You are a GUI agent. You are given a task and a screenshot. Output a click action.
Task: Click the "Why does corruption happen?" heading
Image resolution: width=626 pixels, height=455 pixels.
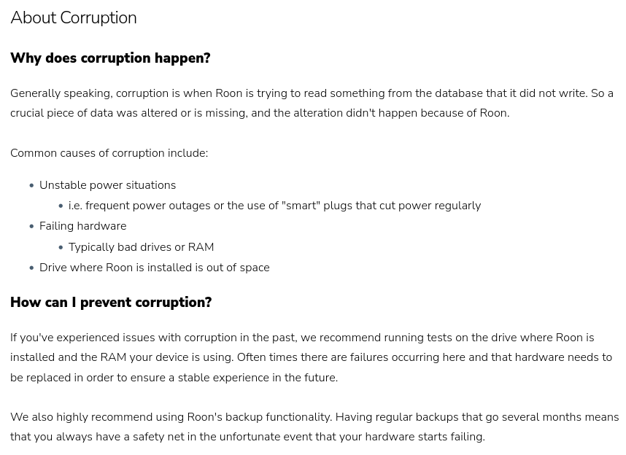click(x=110, y=58)
